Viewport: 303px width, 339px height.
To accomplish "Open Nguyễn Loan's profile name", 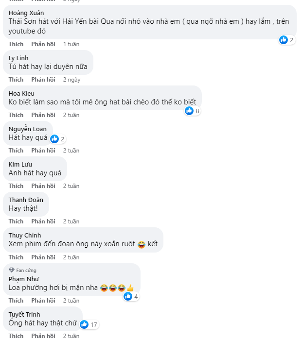I will [28, 129].
